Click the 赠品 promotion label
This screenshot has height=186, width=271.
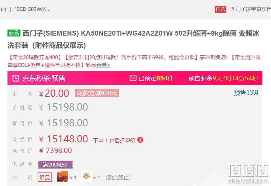coord(45,177)
